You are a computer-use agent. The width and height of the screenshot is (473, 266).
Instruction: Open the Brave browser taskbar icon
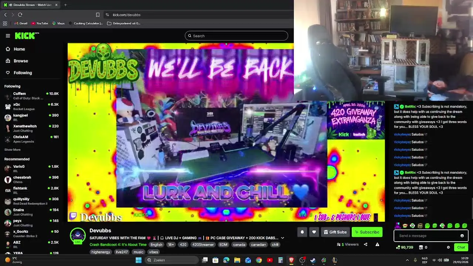(291, 260)
